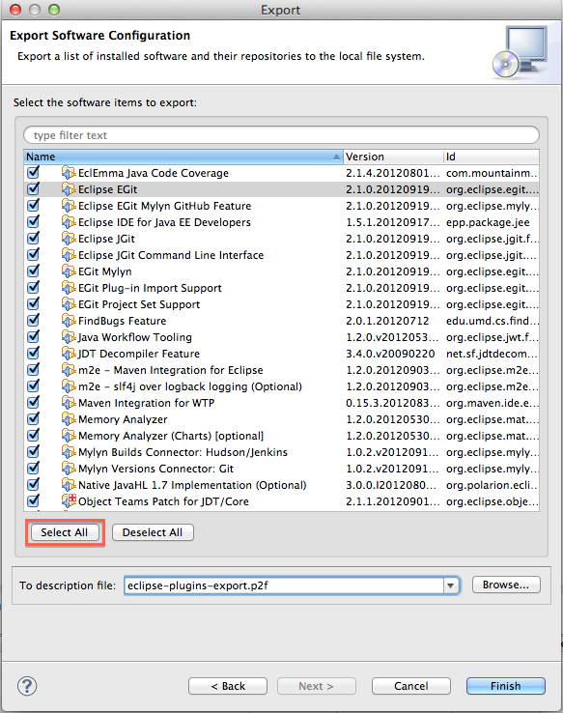
Task: Click the FindBugs Feature icon
Action: click(x=69, y=321)
